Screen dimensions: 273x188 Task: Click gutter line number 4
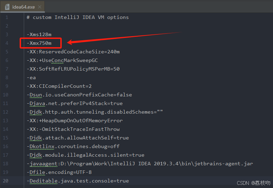click(x=7, y=43)
